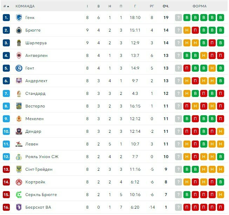Open the Charleroi team crest
The image size is (229, 215).
(x=19, y=43)
